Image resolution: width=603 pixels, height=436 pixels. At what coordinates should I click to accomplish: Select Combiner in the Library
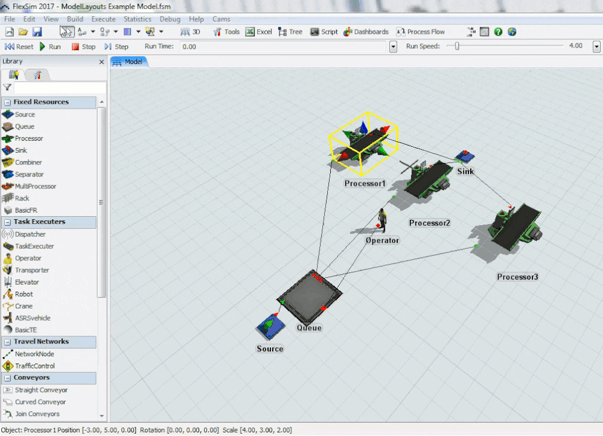pos(28,162)
